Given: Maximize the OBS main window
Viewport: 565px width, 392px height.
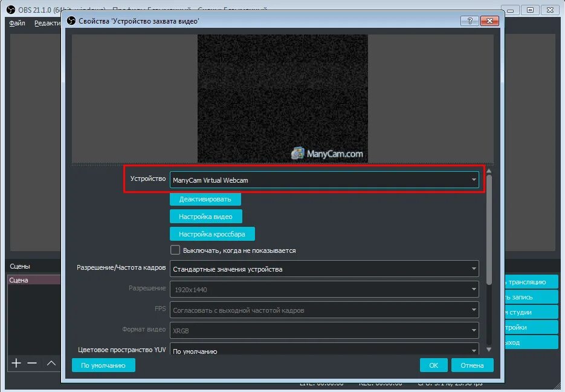Looking at the screenshot, I should (x=530, y=10).
